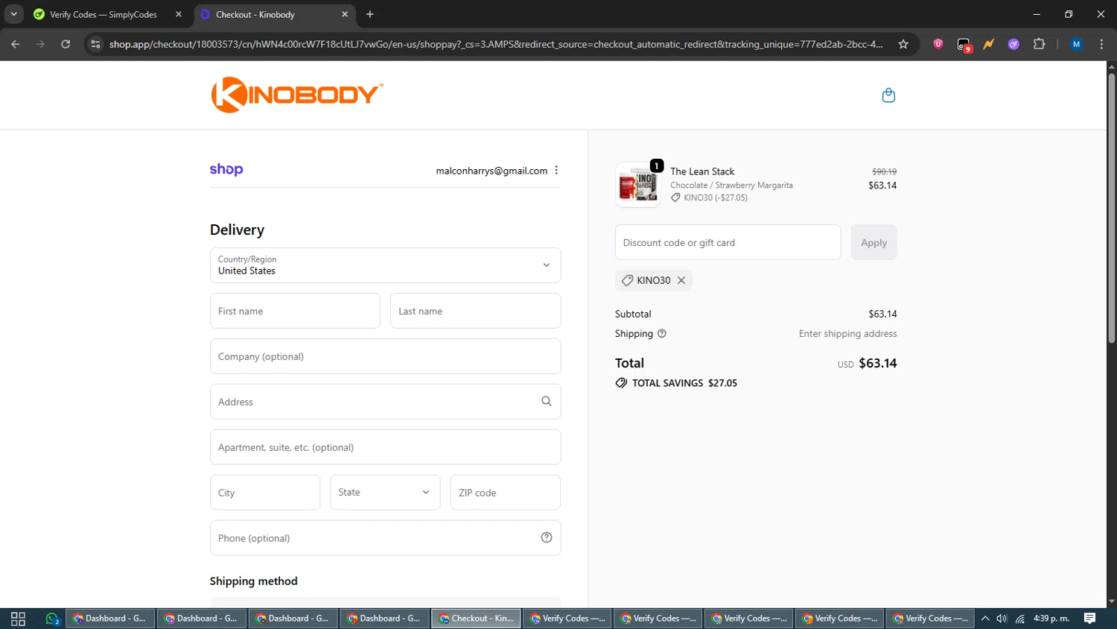Click The Lean Stack product name
The width and height of the screenshot is (1117, 629).
click(702, 171)
